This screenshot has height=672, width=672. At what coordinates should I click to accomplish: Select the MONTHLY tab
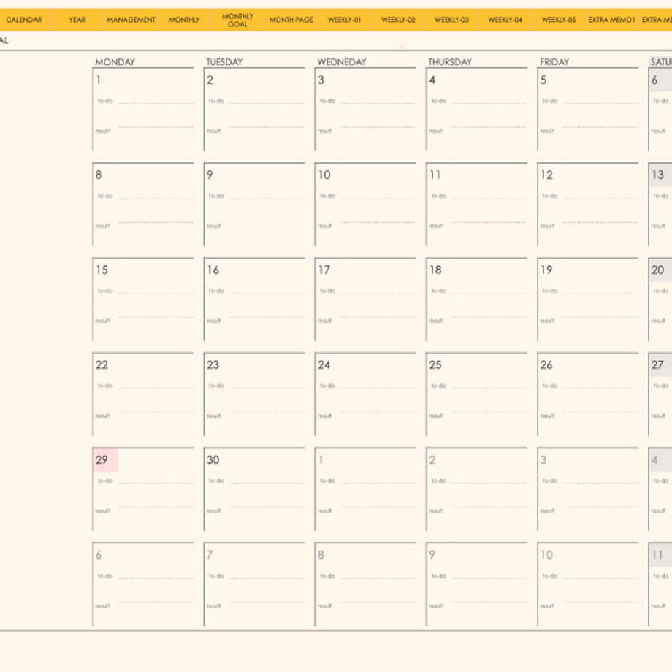coord(184,20)
